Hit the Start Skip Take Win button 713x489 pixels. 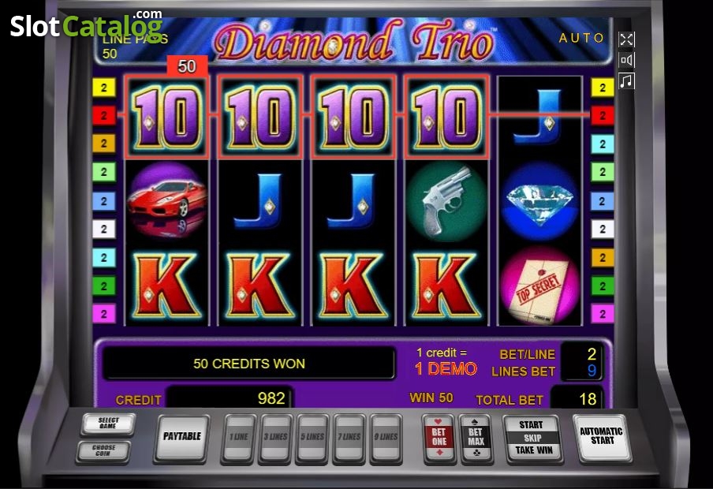coord(532,438)
